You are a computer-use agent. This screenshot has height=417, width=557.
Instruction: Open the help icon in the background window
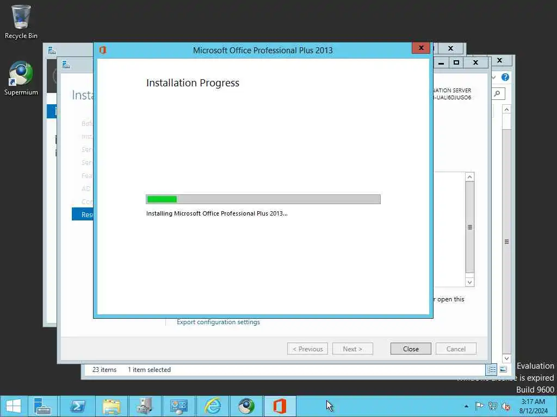(505, 77)
